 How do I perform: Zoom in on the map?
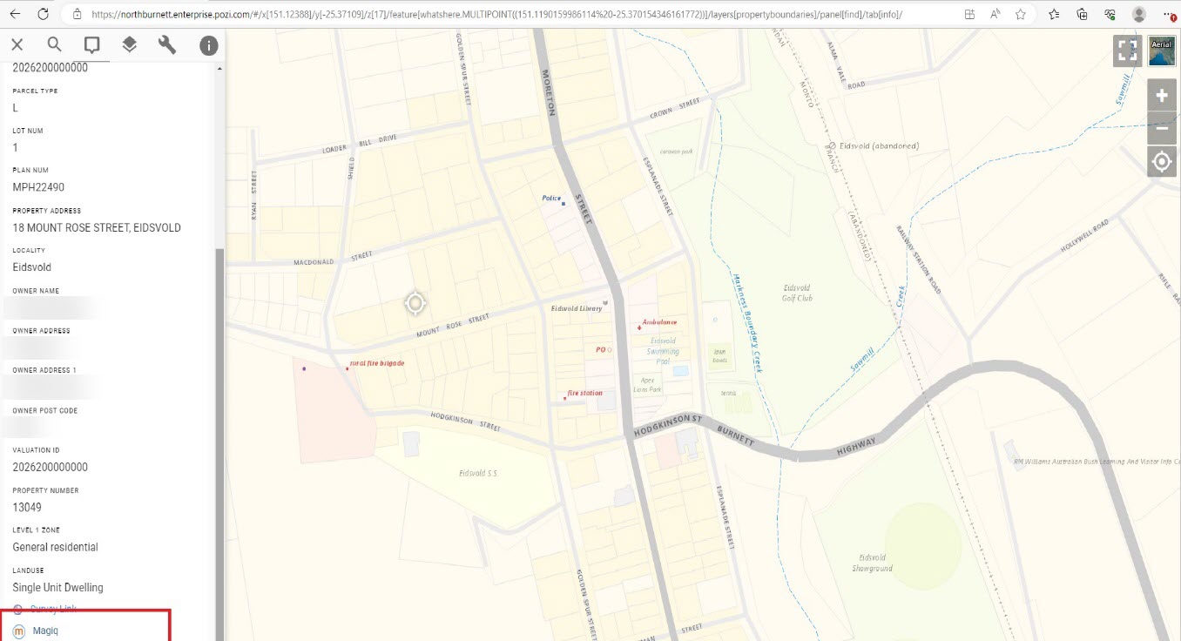pos(1161,96)
